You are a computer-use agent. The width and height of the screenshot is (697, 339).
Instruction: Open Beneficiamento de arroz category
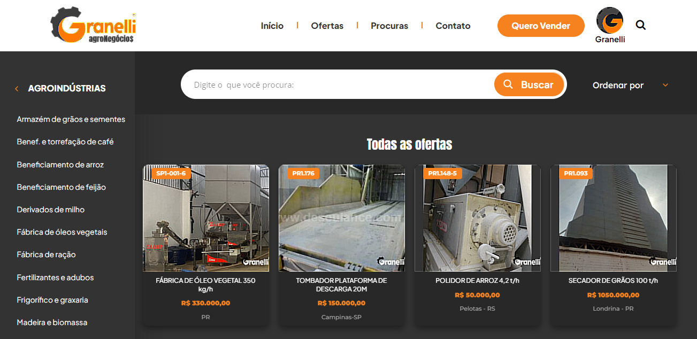[x=60, y=165]
